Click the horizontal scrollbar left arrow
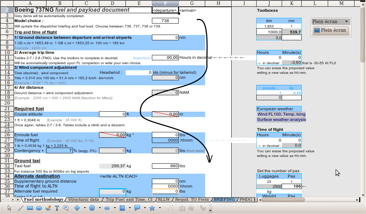The width and height of the screenshot is (366, 214). pyautogui.click(x=259, y=200)
